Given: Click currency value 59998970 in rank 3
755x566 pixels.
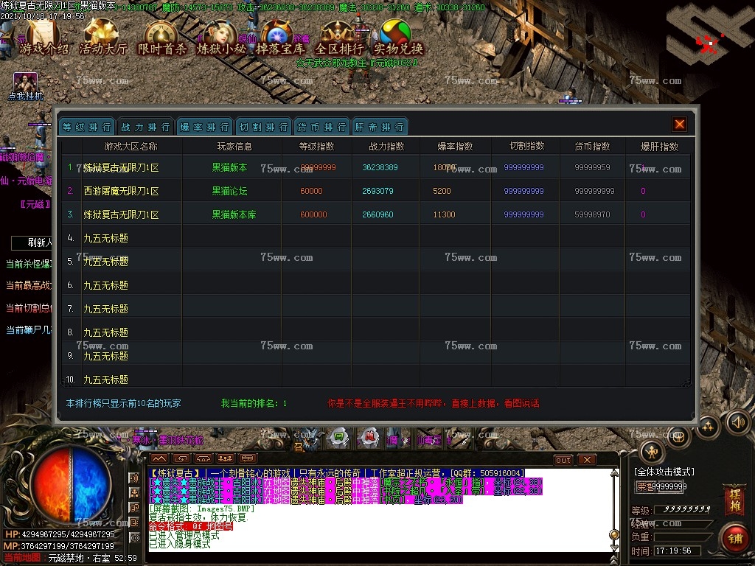Looking at the screenshot, I should [x=592, y=214].
